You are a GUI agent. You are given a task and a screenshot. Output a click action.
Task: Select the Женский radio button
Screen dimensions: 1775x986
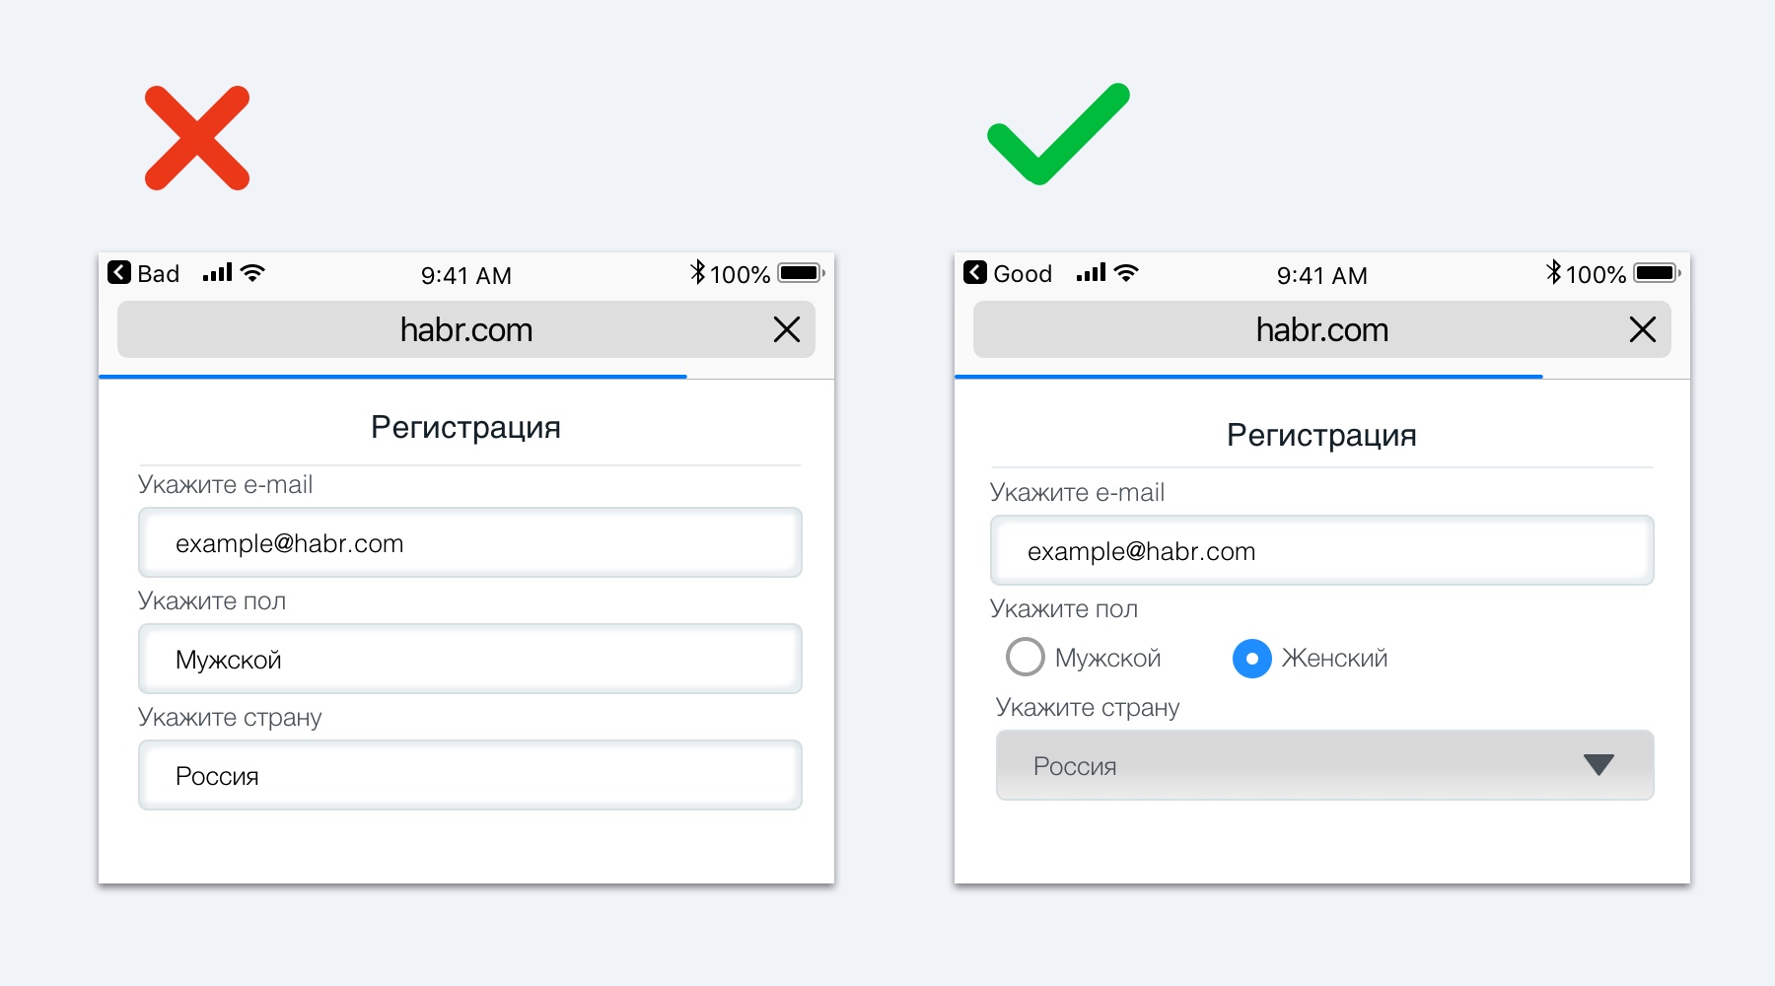click(1251, 658)
